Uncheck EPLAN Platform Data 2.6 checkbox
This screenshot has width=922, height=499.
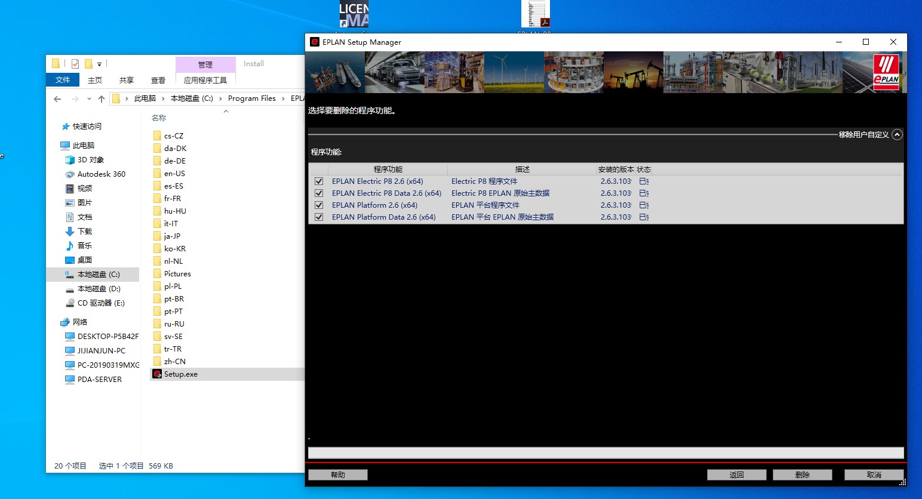coord(319,217)
